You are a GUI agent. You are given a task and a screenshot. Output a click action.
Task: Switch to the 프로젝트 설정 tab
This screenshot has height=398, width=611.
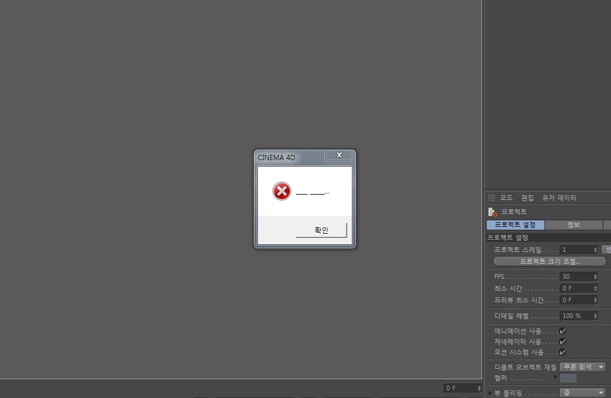pyautogui.click(x=515, y=225)
